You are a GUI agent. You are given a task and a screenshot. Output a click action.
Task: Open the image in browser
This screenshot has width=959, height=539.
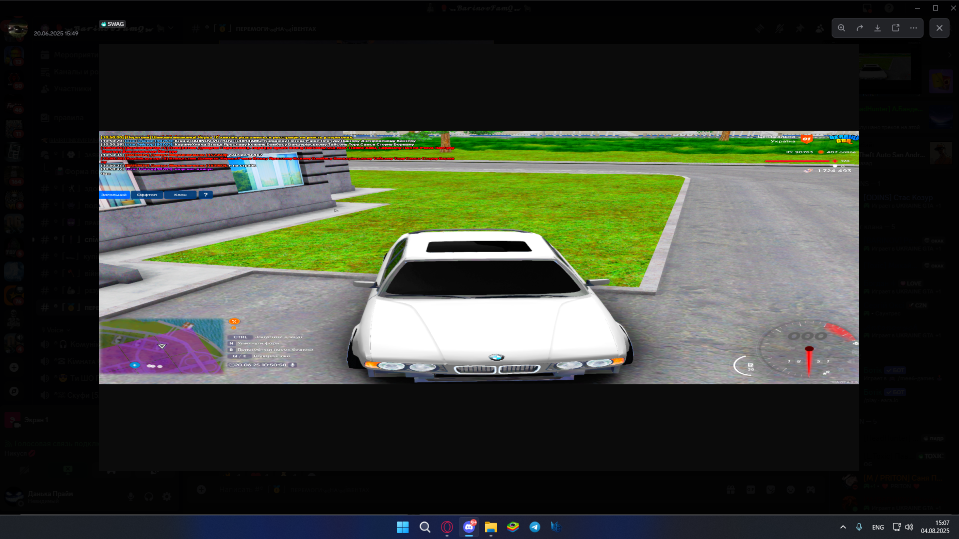coord(896,28)
